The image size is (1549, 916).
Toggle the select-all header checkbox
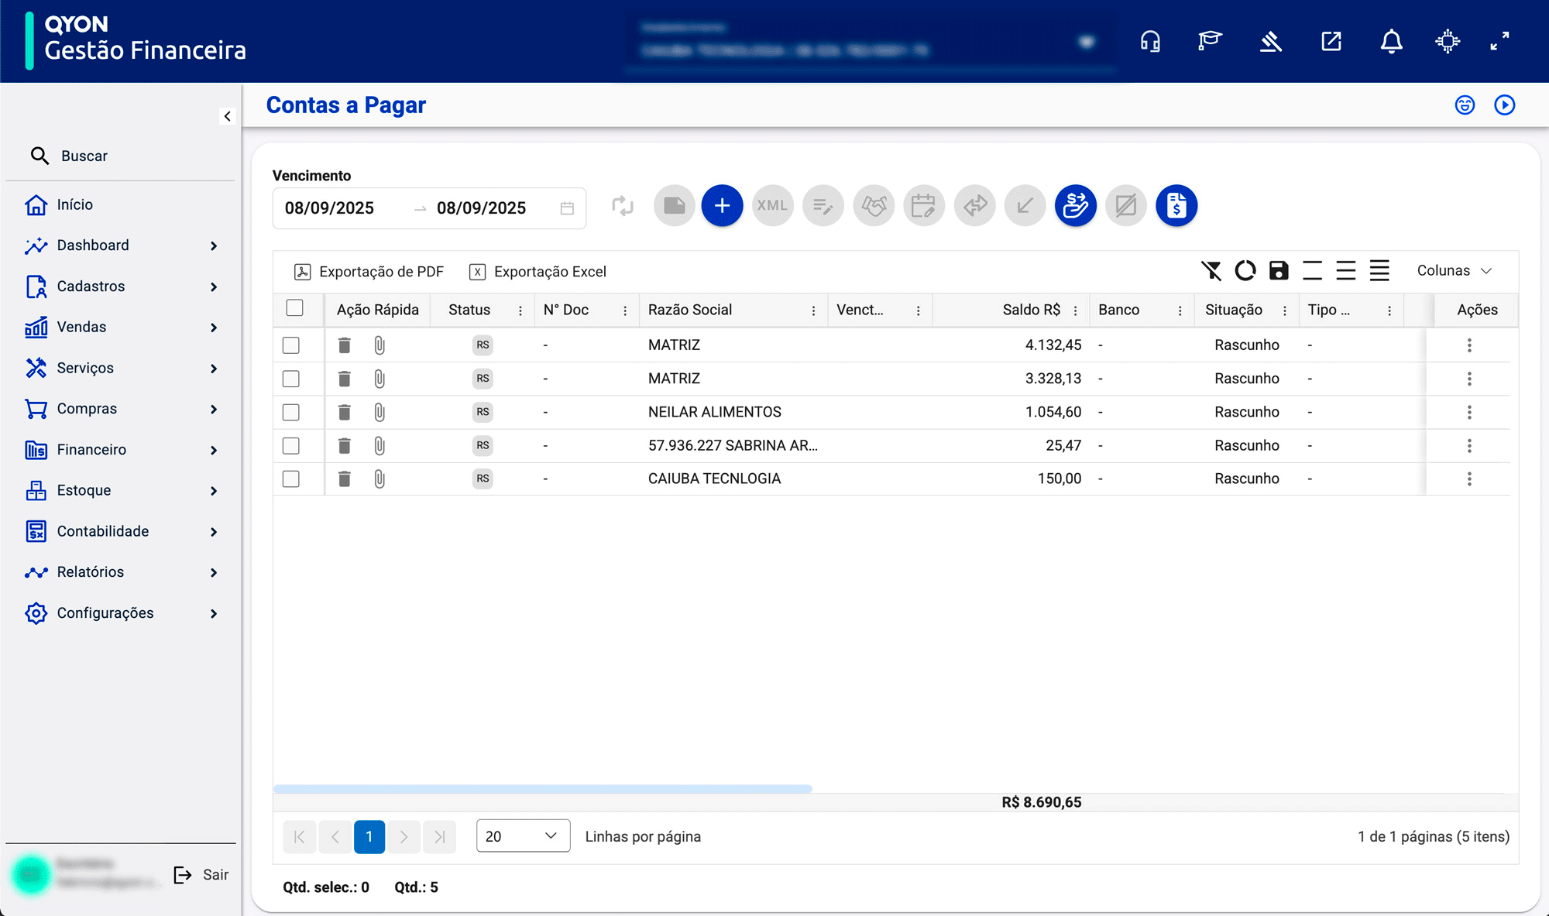click(x=294, y=308)
